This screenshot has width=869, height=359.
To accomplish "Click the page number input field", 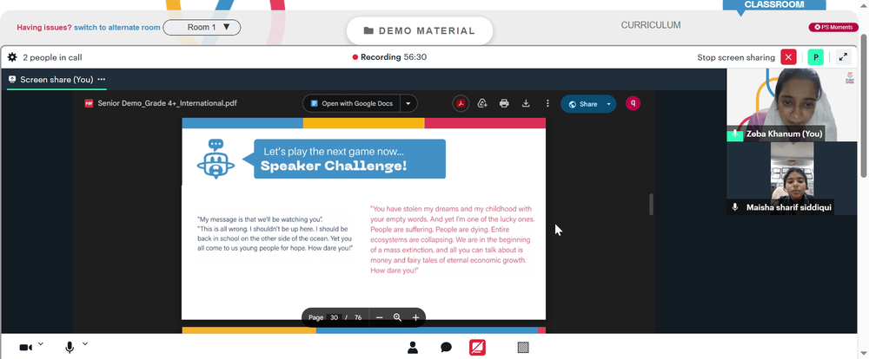I will click(x=334, y=317).
